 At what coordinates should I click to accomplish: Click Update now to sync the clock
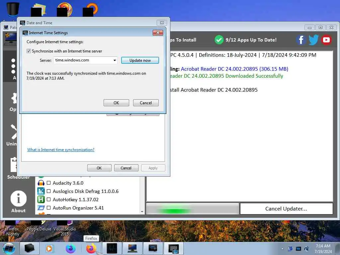coord(140,60)
